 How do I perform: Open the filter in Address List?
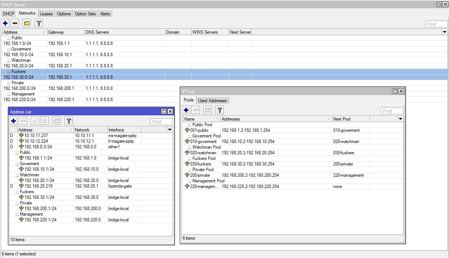[x=69, y=121]
